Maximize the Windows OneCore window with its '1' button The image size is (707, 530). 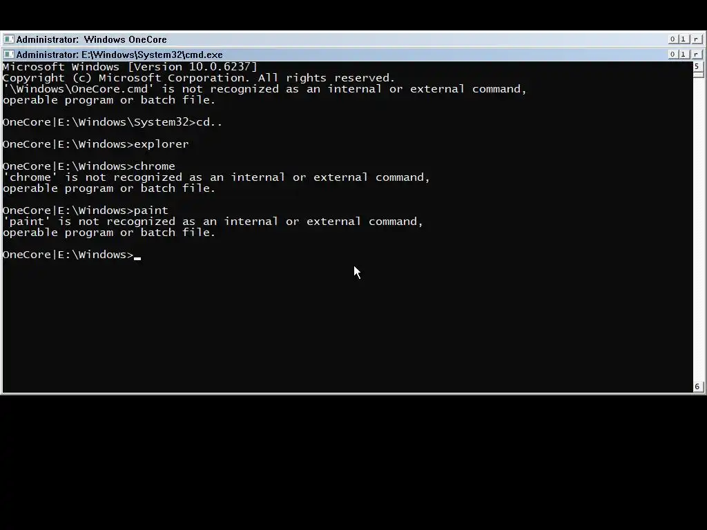point(684,39)
